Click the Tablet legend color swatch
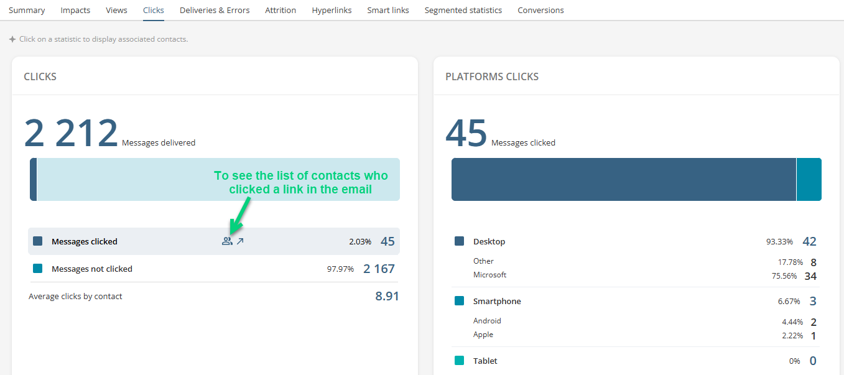844x375 pixels. coord(460,361)
